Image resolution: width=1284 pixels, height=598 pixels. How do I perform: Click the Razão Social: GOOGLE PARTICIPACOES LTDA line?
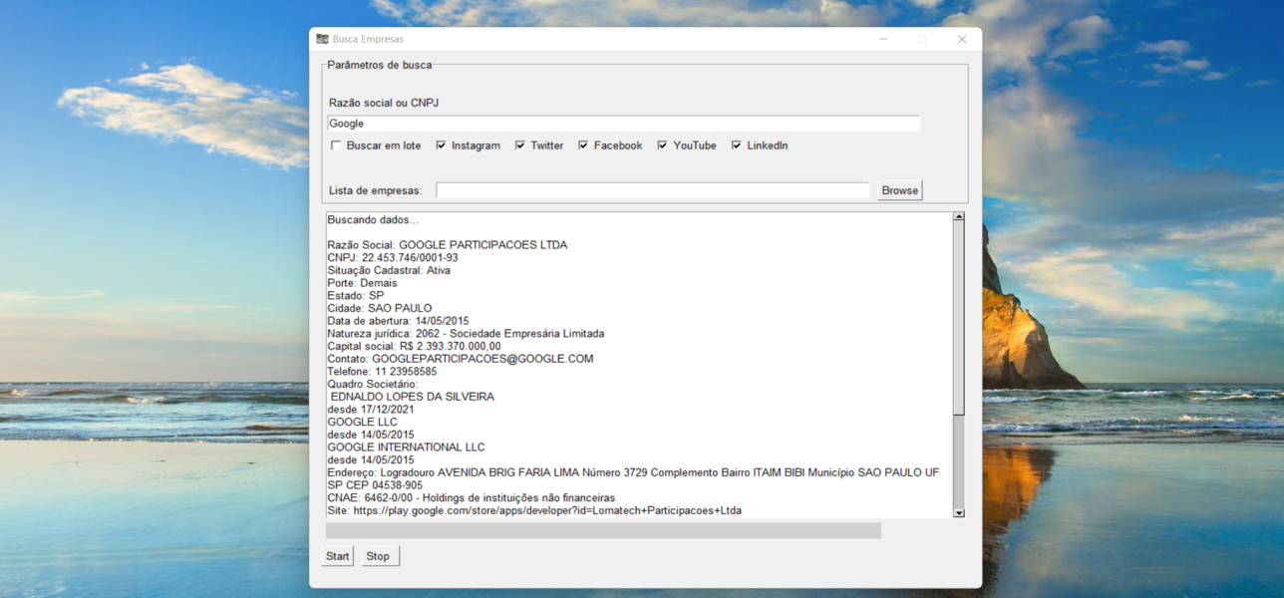point(448,245)
